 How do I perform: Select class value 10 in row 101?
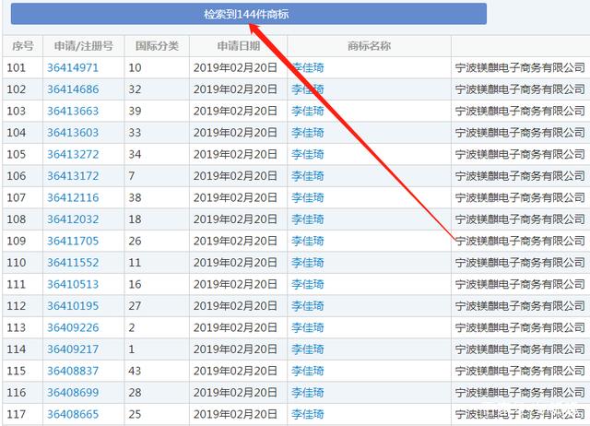(135, 67)
